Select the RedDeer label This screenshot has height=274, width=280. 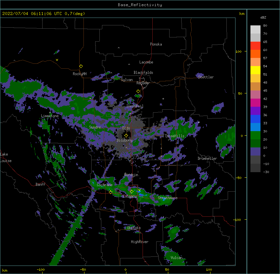[x=143, y=83]
